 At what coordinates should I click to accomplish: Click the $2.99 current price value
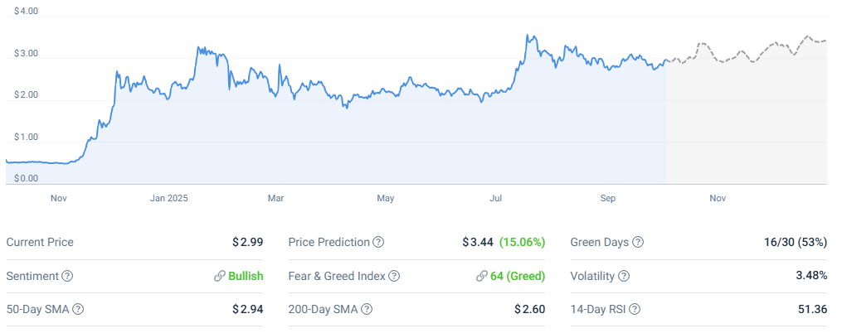click(247, 243)
